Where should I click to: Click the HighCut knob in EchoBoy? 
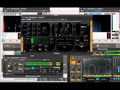coord(52,41)
